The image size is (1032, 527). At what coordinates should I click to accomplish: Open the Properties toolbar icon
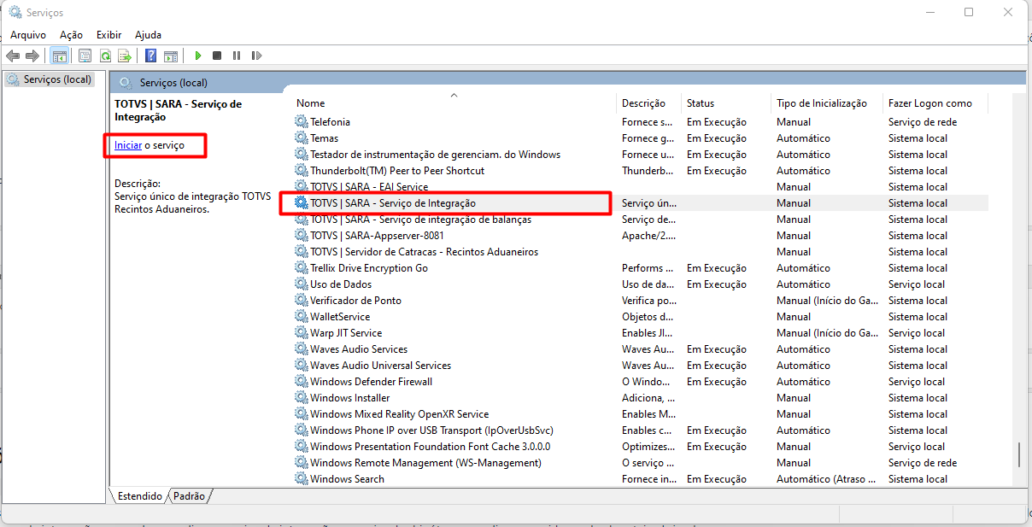[x=85, y=56]
